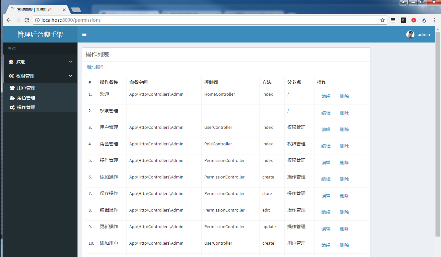Edit row 3 用户管理
This screenshot has width=441, height=257.
coord(326,129)
